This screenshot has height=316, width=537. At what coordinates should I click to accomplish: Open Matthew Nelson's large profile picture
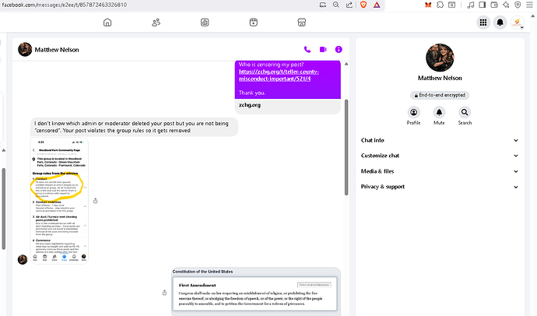tap(440, 58)
